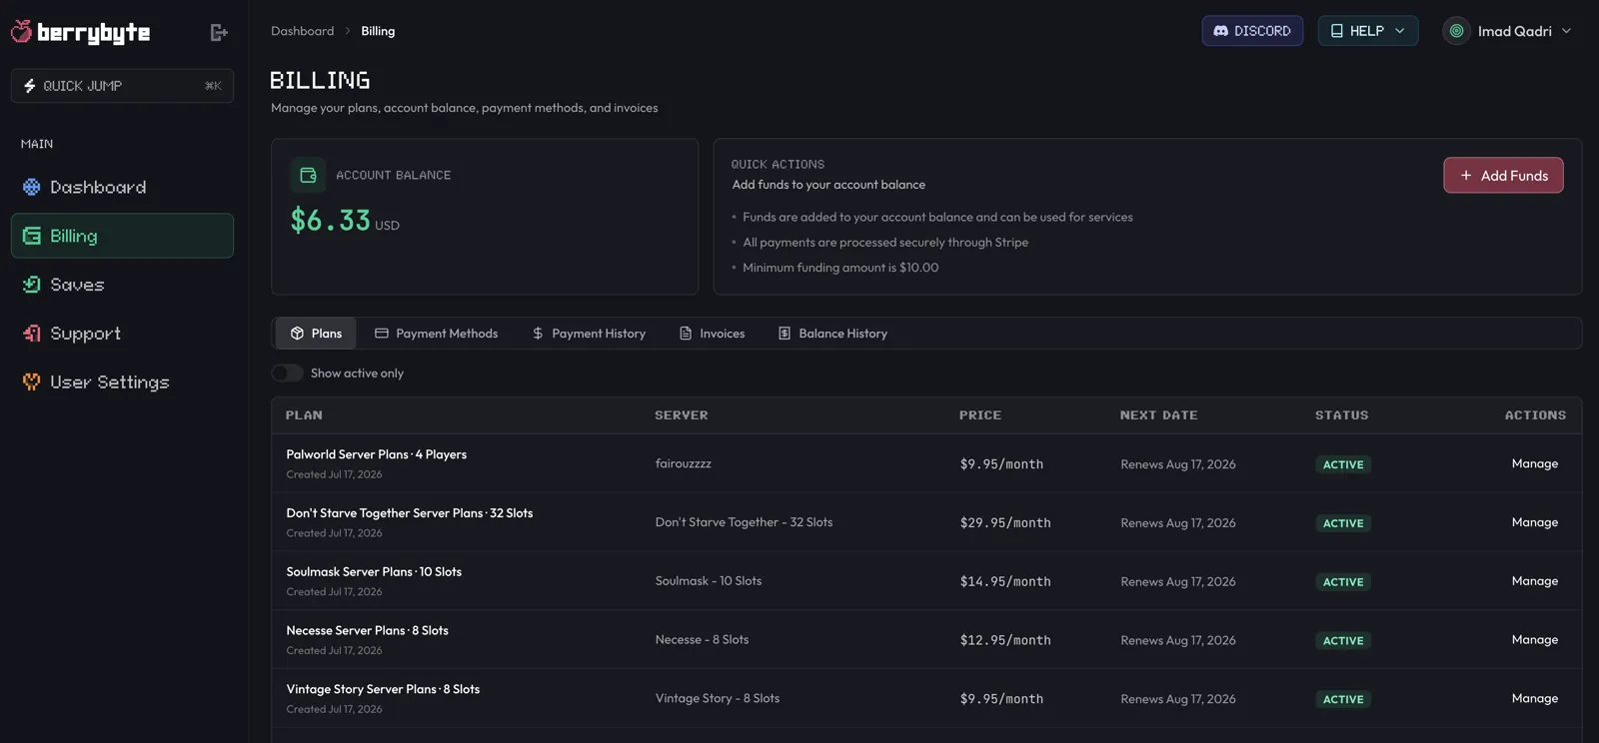Click the Payment Methods card icon

(382, 334)
